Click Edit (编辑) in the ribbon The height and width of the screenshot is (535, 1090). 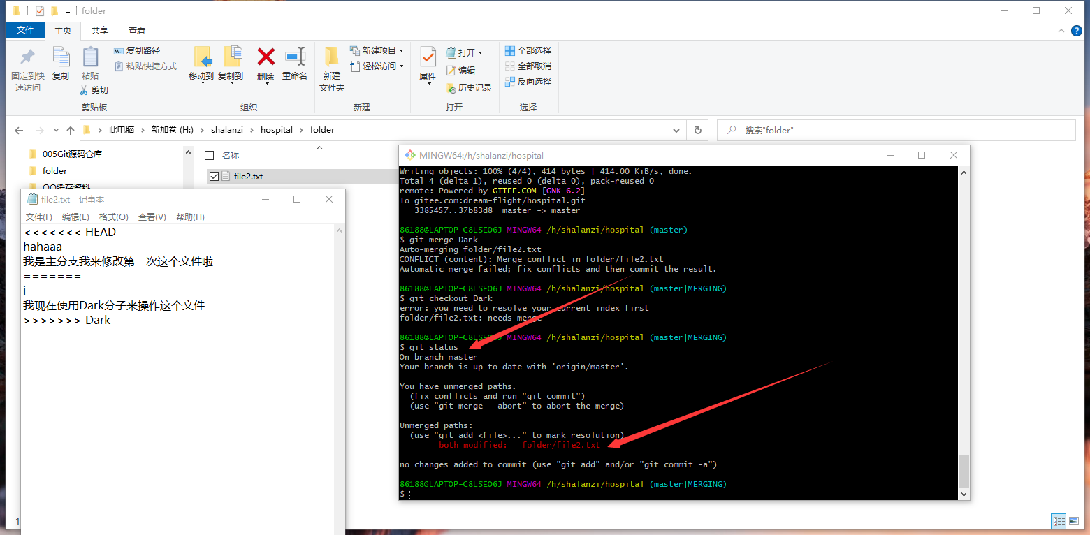pos(460,71)
